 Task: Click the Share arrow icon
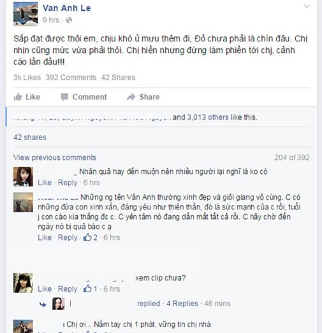pyautogui.click(x=131, y=97)
